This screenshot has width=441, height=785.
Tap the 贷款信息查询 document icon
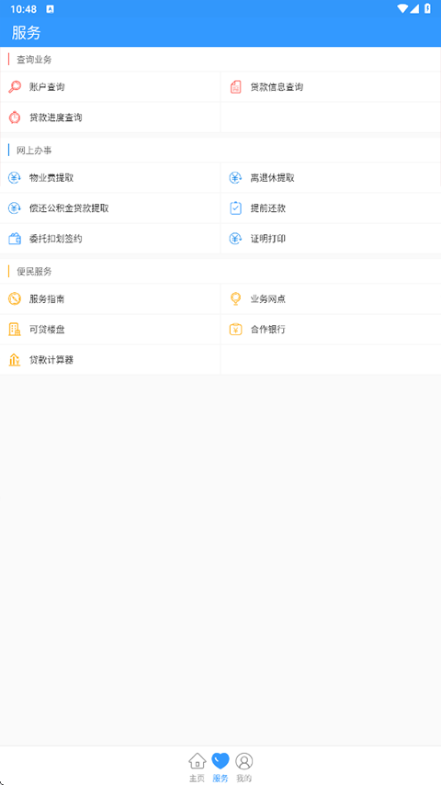235,87
